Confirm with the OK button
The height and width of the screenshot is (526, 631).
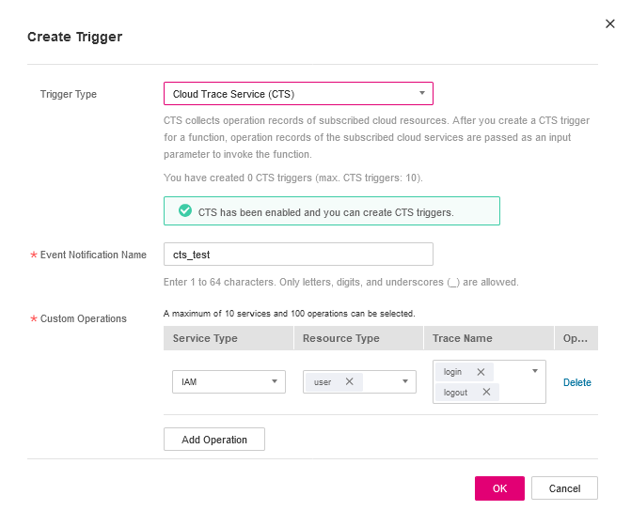499,488
